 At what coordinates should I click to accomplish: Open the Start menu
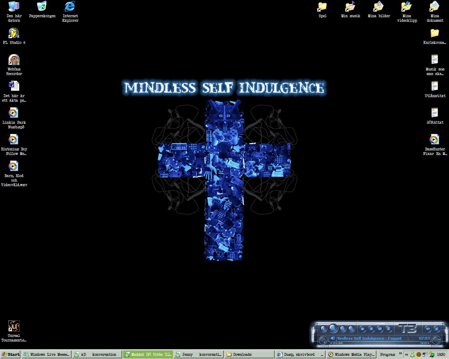11,354
